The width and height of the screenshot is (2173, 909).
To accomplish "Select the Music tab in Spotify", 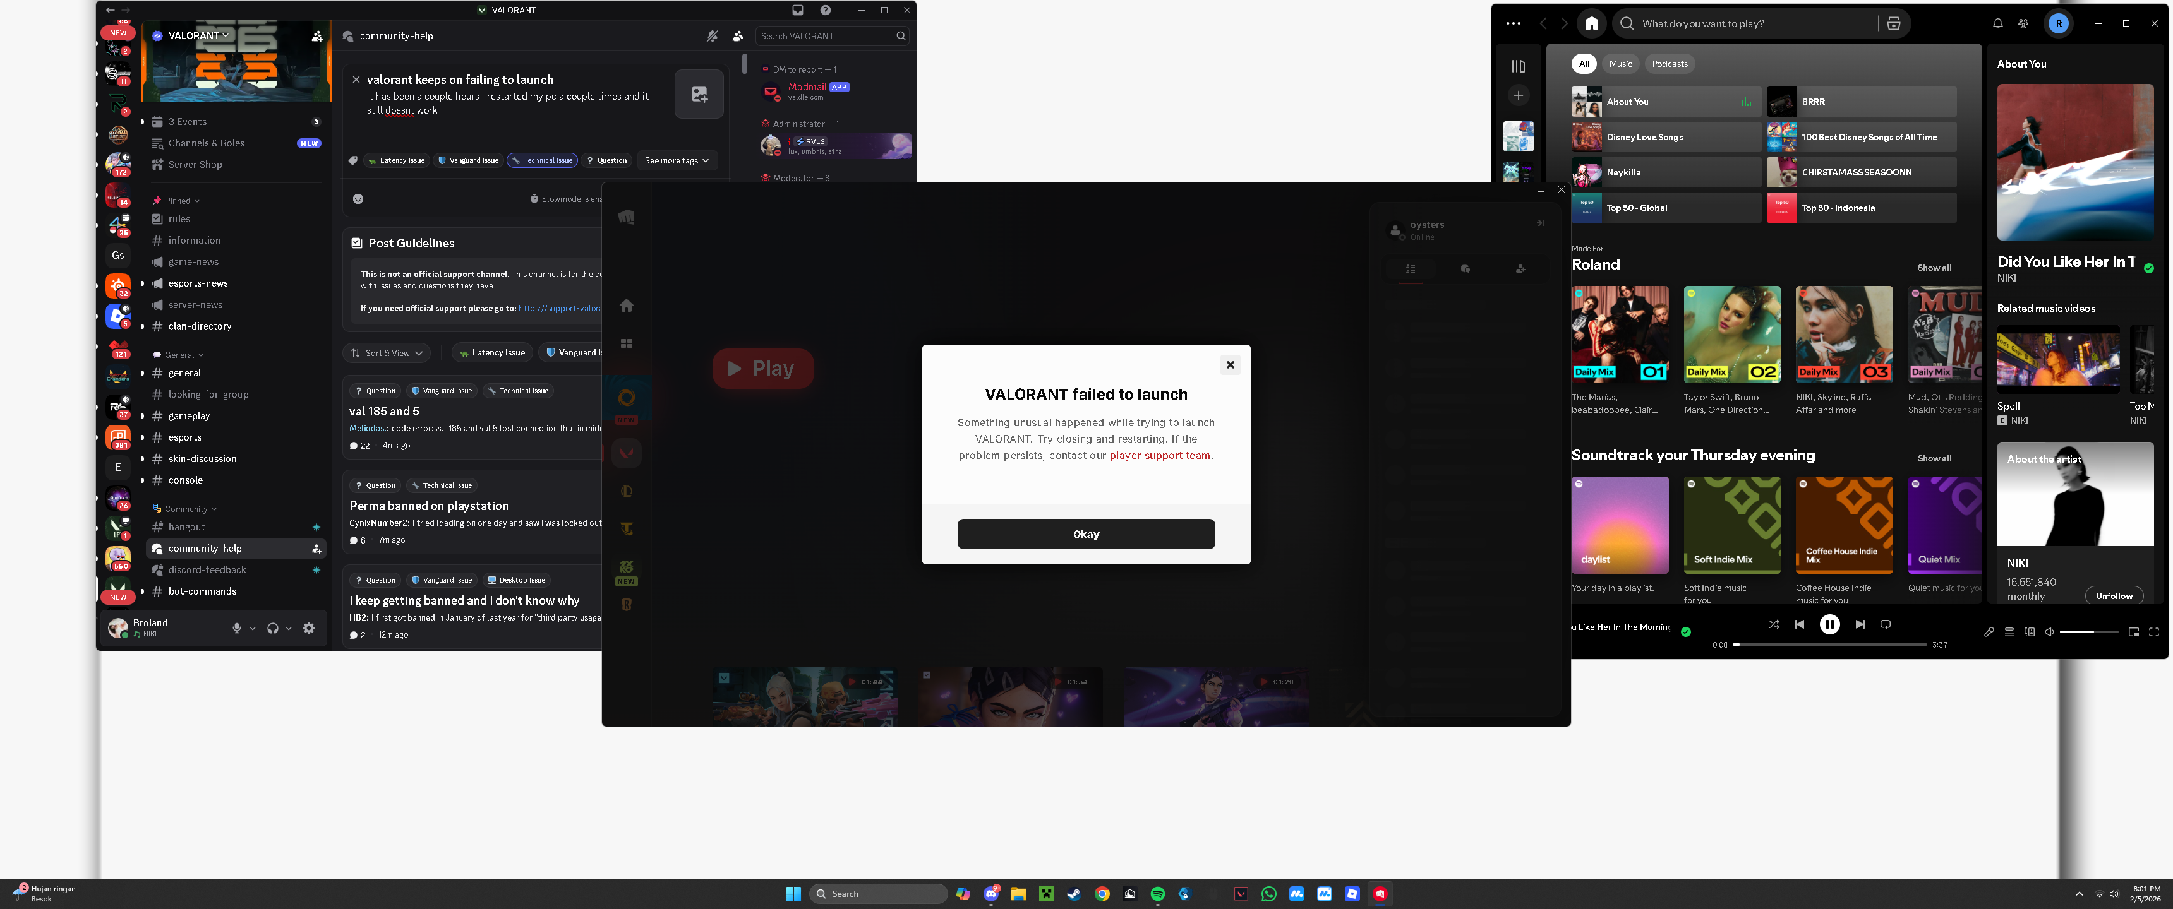I will click(1620, 63).
